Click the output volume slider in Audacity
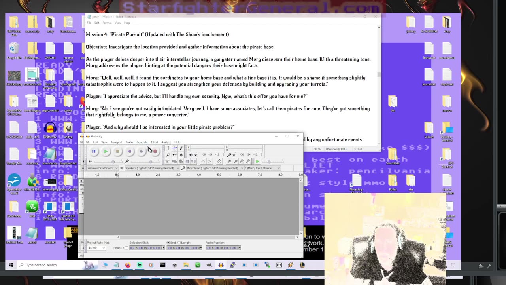Image resolution: width=506 pixels, height=285 pixels. pos(108,161)
